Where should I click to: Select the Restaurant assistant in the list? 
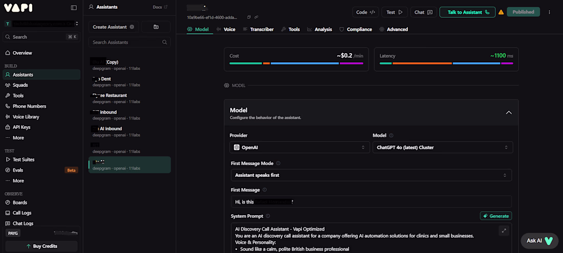pos(129,98)
